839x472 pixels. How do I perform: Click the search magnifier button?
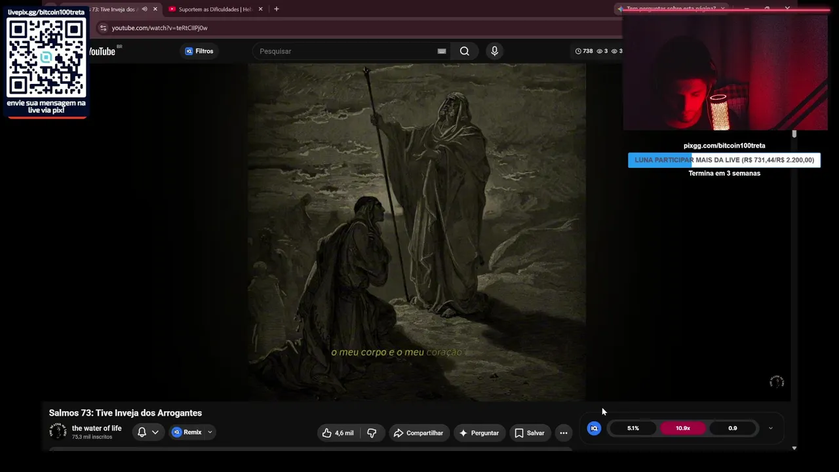(464, 51)
